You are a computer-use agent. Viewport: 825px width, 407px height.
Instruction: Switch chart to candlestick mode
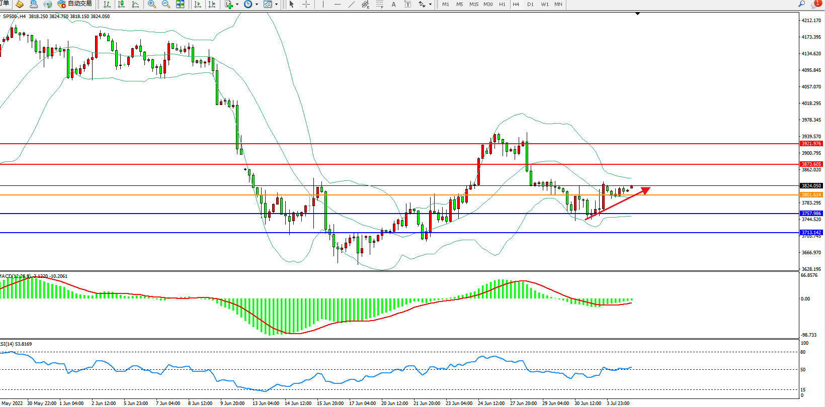(x=121, y=5)
